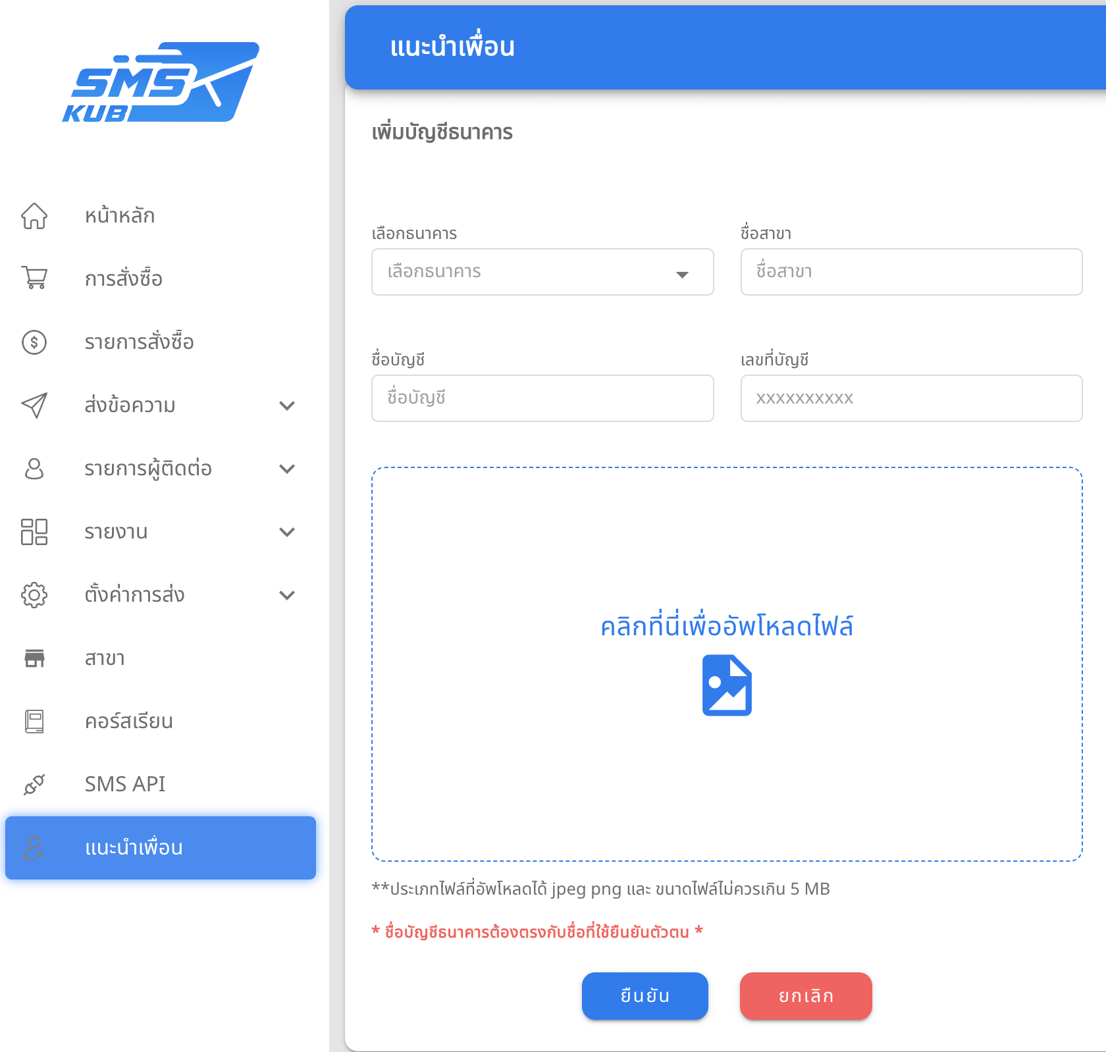The image size is (1106, 1052).
Task: Click the person icon for รายการผู้ติดต่อ
Action: (x=34, y=469)
